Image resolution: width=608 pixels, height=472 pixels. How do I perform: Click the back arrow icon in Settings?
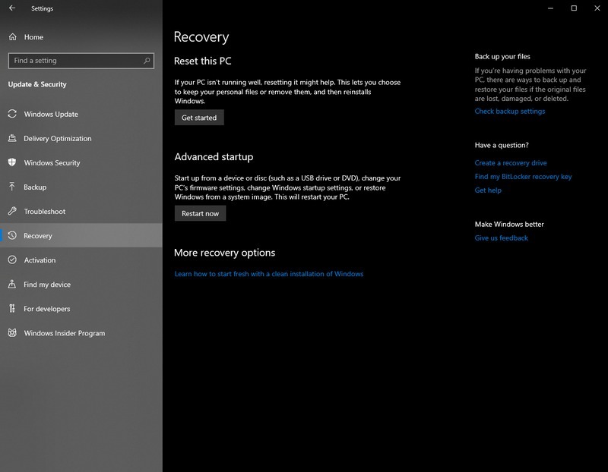pyautogui.click(x=12, y=8)
